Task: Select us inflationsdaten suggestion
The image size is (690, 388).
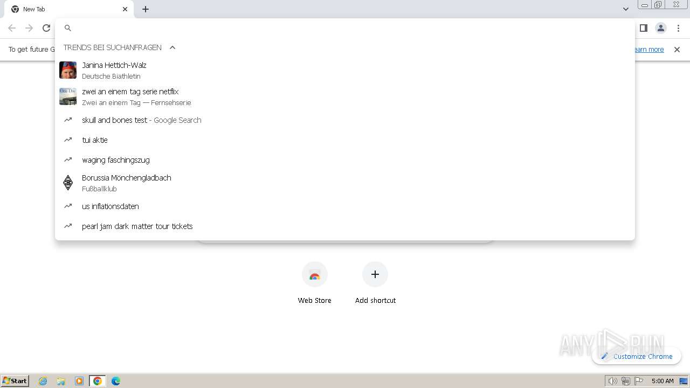Action: (x=345, y=206)
